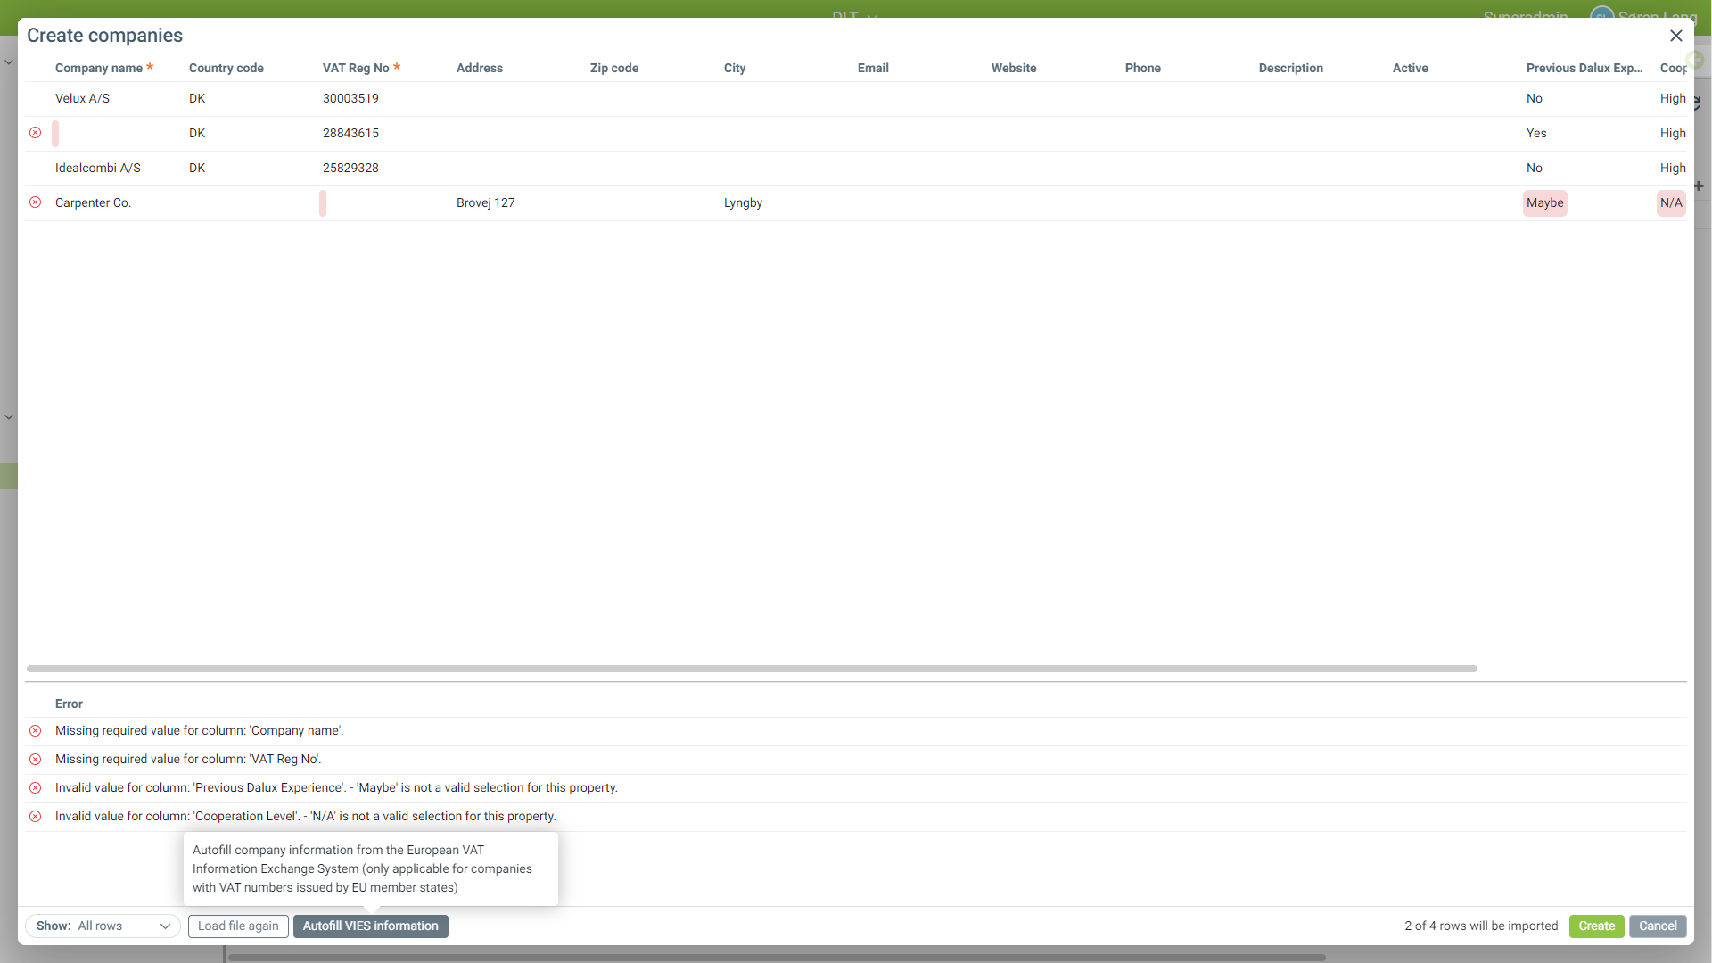Click error icon for invalid 'Maybe' value message

point(35,788)
